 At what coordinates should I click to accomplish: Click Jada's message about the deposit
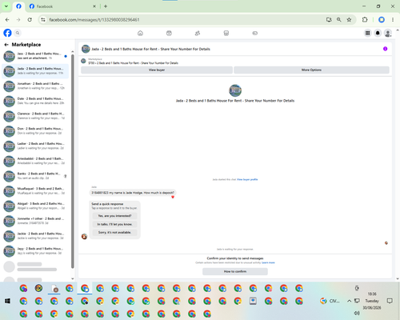coord(133,193)
